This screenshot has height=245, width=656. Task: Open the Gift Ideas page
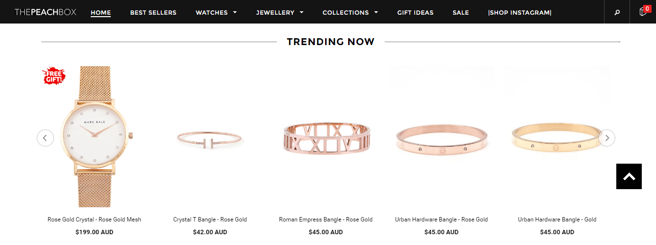tap(415, 13)
